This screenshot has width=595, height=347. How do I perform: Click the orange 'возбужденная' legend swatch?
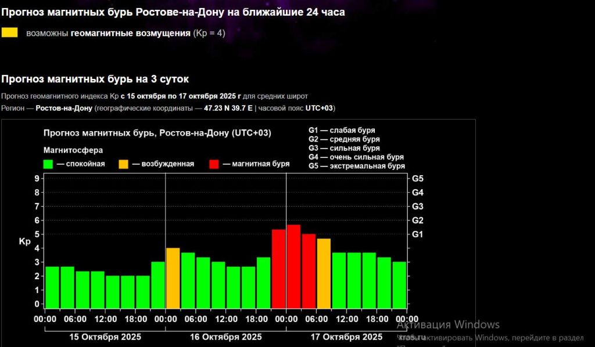tap(124, 164)
